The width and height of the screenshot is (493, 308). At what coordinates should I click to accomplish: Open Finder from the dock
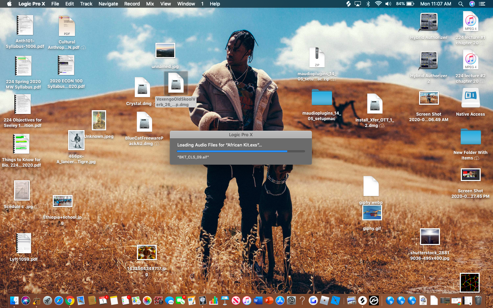[14, 300]
